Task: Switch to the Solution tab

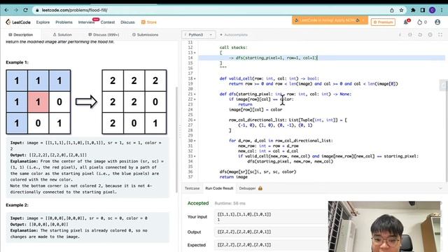Action: (62, 35)
